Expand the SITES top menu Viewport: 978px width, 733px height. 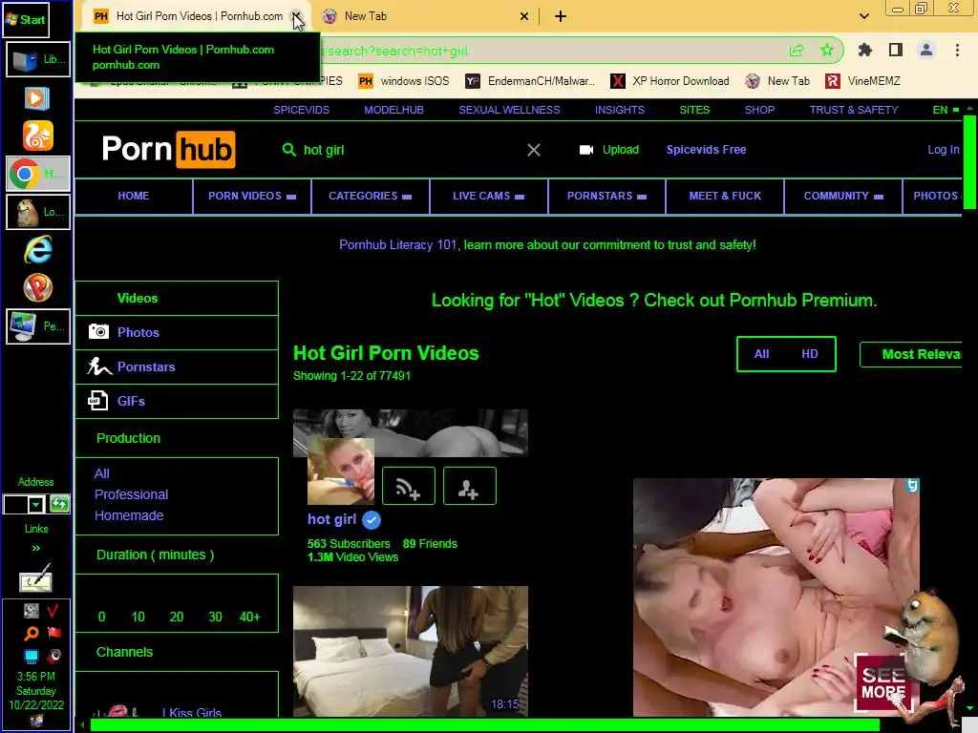pos(694,110)
